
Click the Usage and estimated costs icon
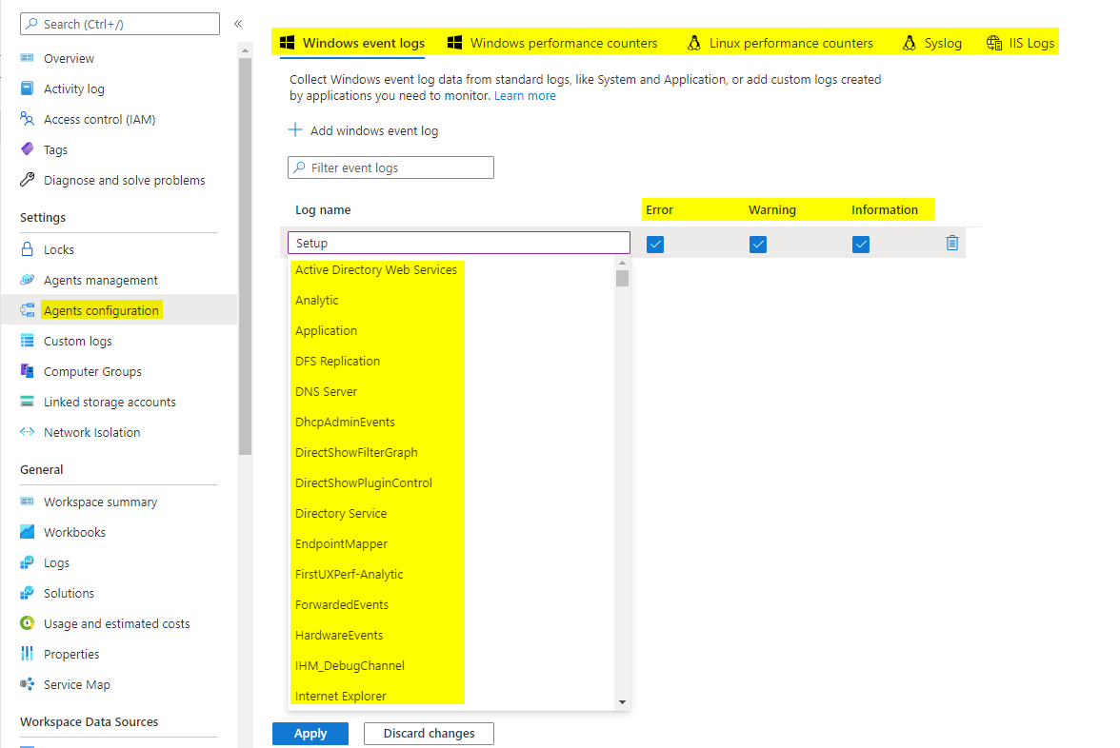pyautogui.click(x=27, y=623)
